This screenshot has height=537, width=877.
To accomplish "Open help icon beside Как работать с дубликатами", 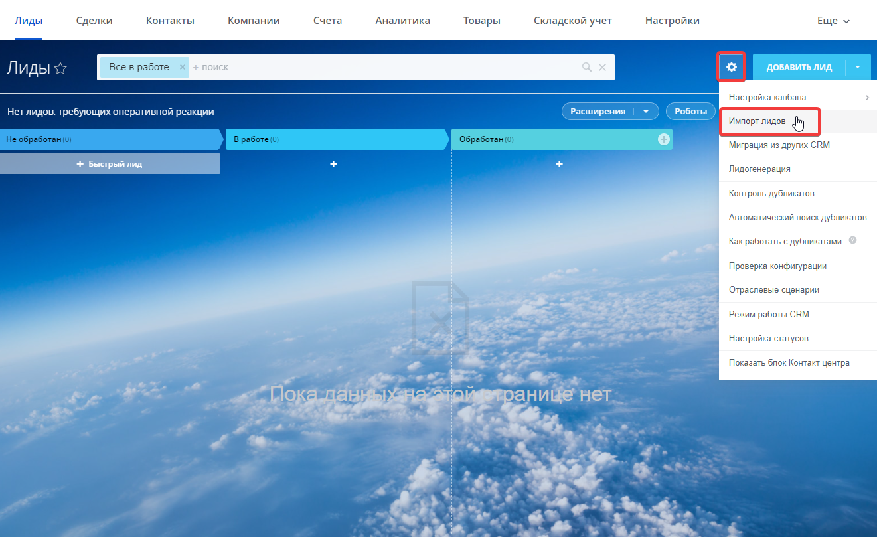I will [852, 241].
